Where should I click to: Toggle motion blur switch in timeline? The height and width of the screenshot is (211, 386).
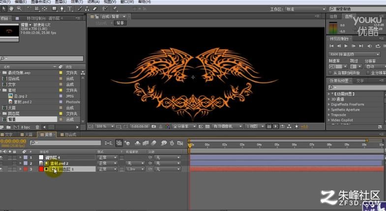[x=153, y=143]
